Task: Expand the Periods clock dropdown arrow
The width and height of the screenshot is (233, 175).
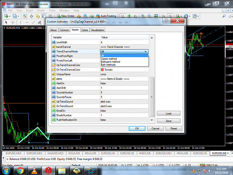Action: point(190,16)
